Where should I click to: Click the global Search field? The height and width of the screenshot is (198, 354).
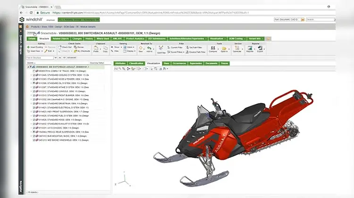point(320,20)
